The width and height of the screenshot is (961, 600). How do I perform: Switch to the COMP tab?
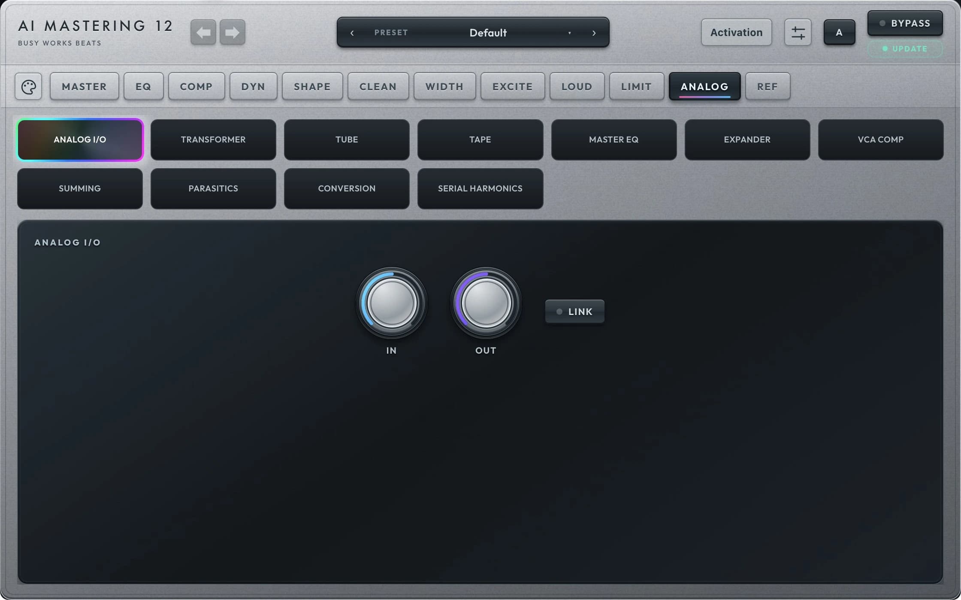coord(196,87)
